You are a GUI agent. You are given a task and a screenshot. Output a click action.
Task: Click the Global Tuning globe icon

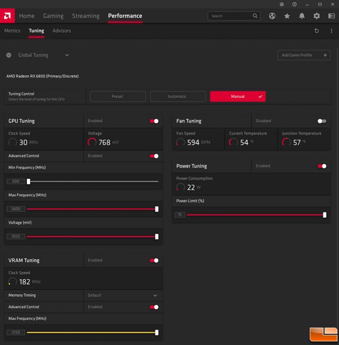point(9,55)
